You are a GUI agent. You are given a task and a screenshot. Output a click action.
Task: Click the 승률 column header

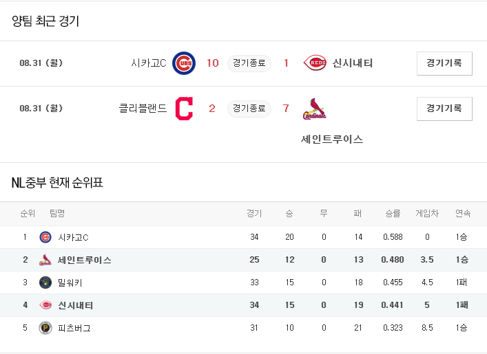click(393, 214)
